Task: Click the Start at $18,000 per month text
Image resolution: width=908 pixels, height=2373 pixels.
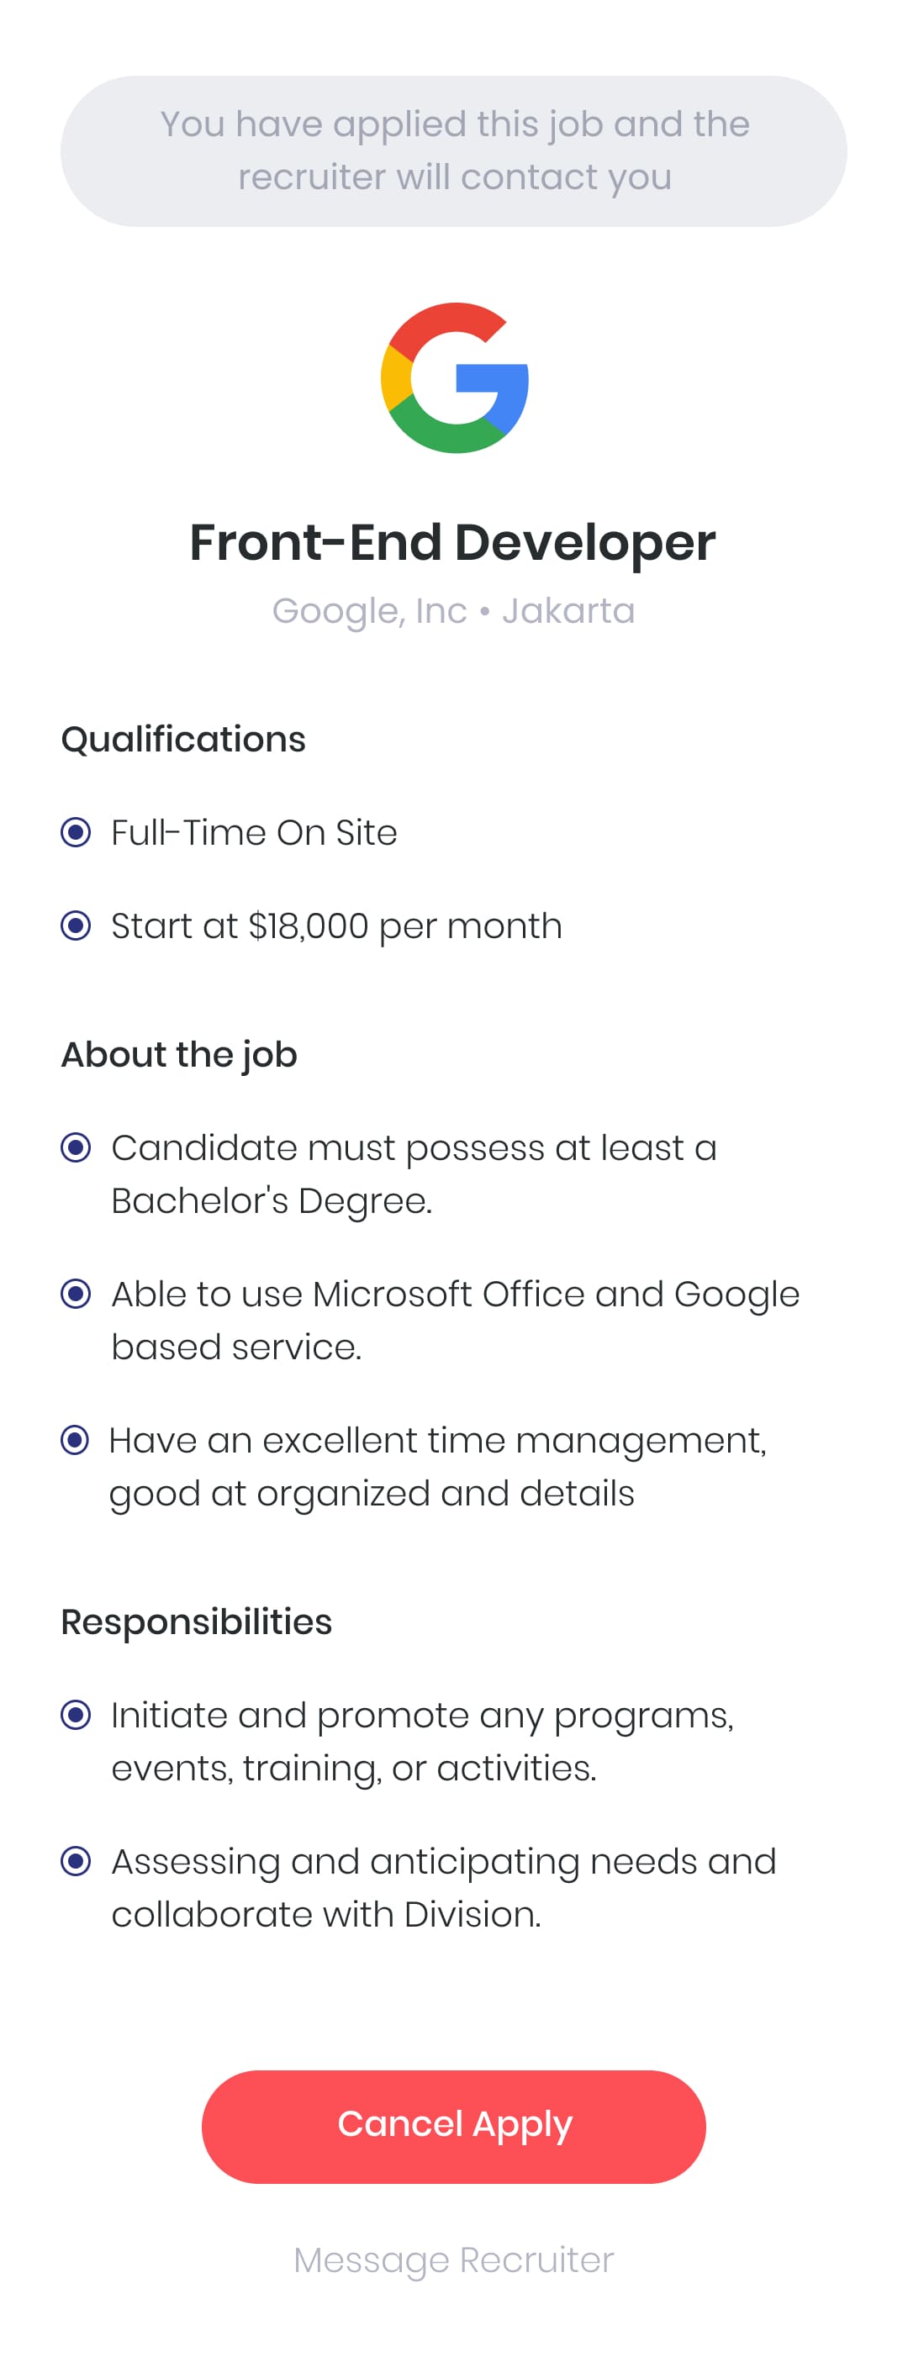Action: pos(337,926)
